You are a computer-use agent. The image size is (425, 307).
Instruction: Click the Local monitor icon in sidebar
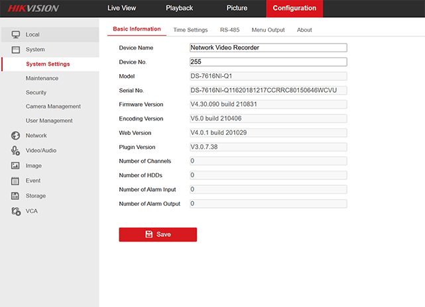[15, 34]
